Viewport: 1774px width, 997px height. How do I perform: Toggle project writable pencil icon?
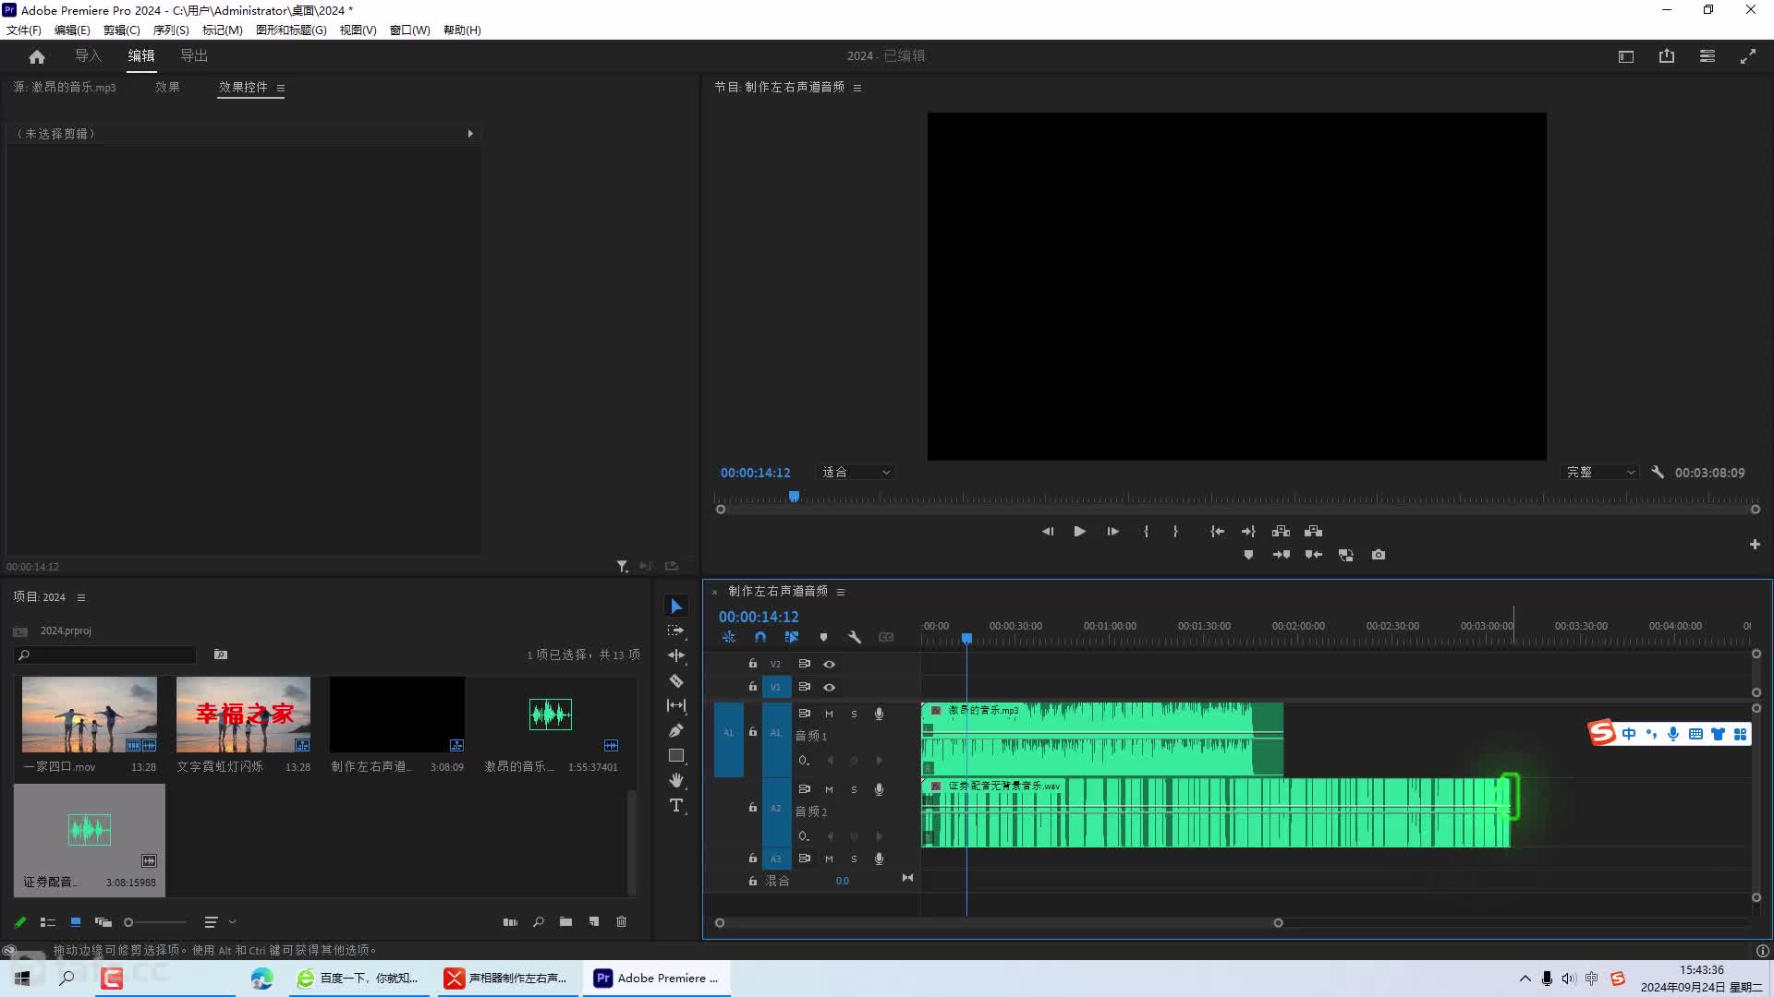(20, 921)
